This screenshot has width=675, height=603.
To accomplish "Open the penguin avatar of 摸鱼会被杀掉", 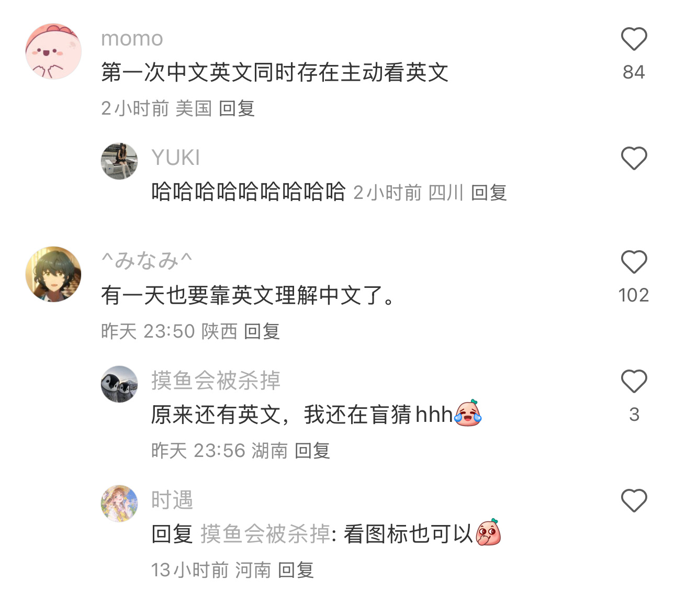I will (x=119, y=384).
